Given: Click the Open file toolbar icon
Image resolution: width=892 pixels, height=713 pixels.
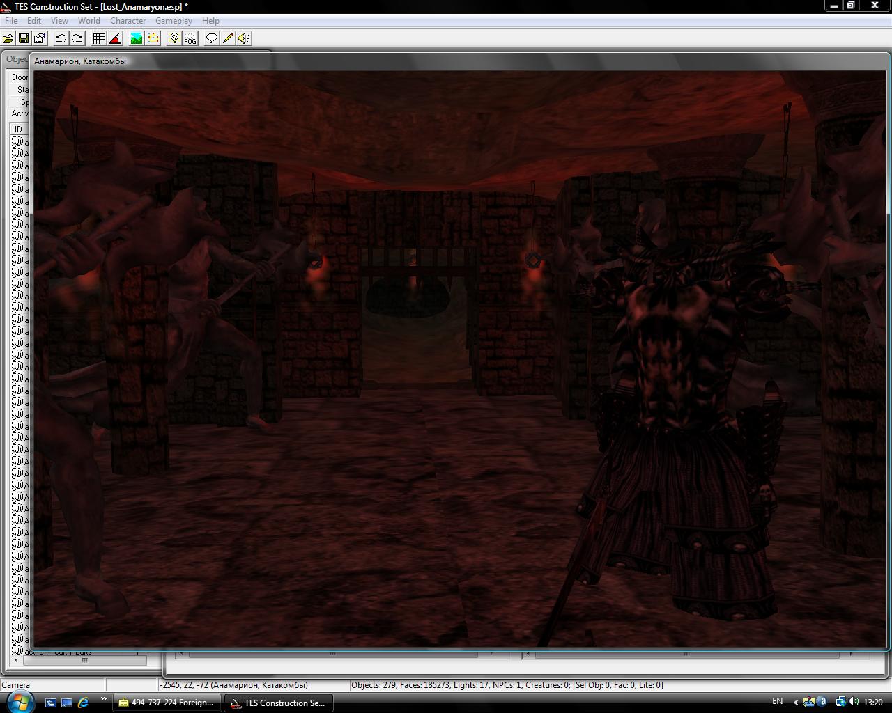Looking at the screenshot, I should pyautogui.click(x=8, y=38).
